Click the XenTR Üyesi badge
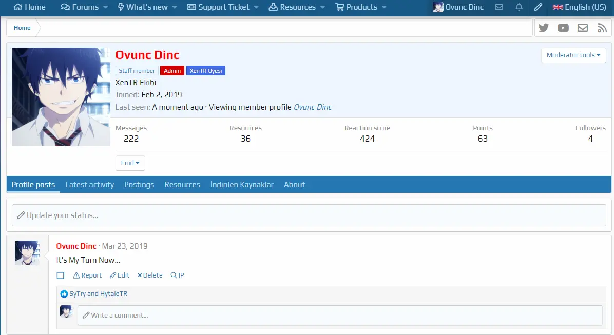 (x=206, y=71)
